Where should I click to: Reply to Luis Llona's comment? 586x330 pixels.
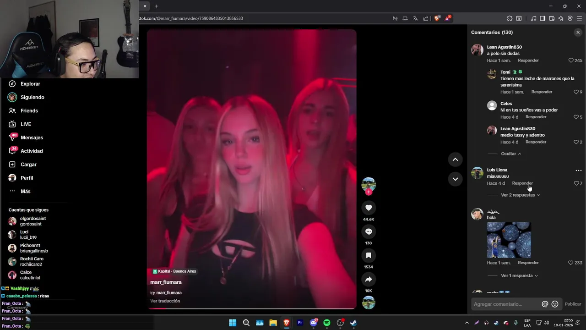point(522,183)
